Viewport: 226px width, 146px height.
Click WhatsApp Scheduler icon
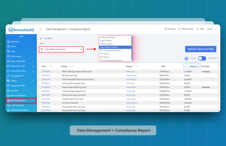(8, 110)
